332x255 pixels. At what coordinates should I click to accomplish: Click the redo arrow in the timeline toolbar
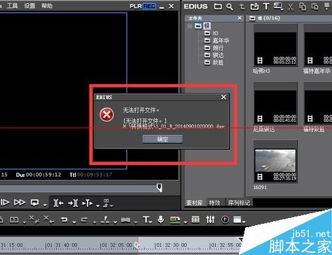coord(84,220)
